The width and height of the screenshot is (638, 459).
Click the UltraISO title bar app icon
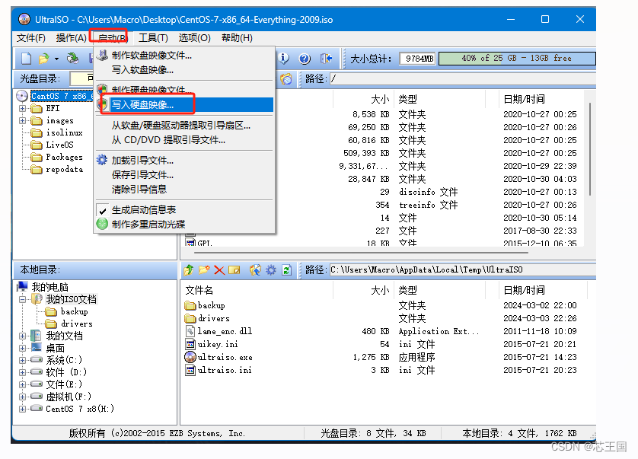[x=24, y=19]
